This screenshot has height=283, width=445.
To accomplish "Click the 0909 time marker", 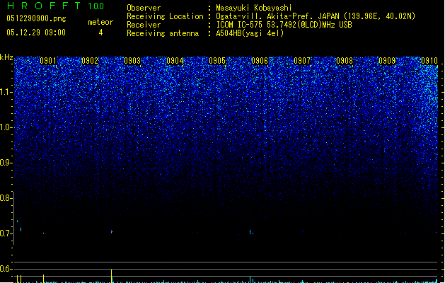I will [387, 61].
